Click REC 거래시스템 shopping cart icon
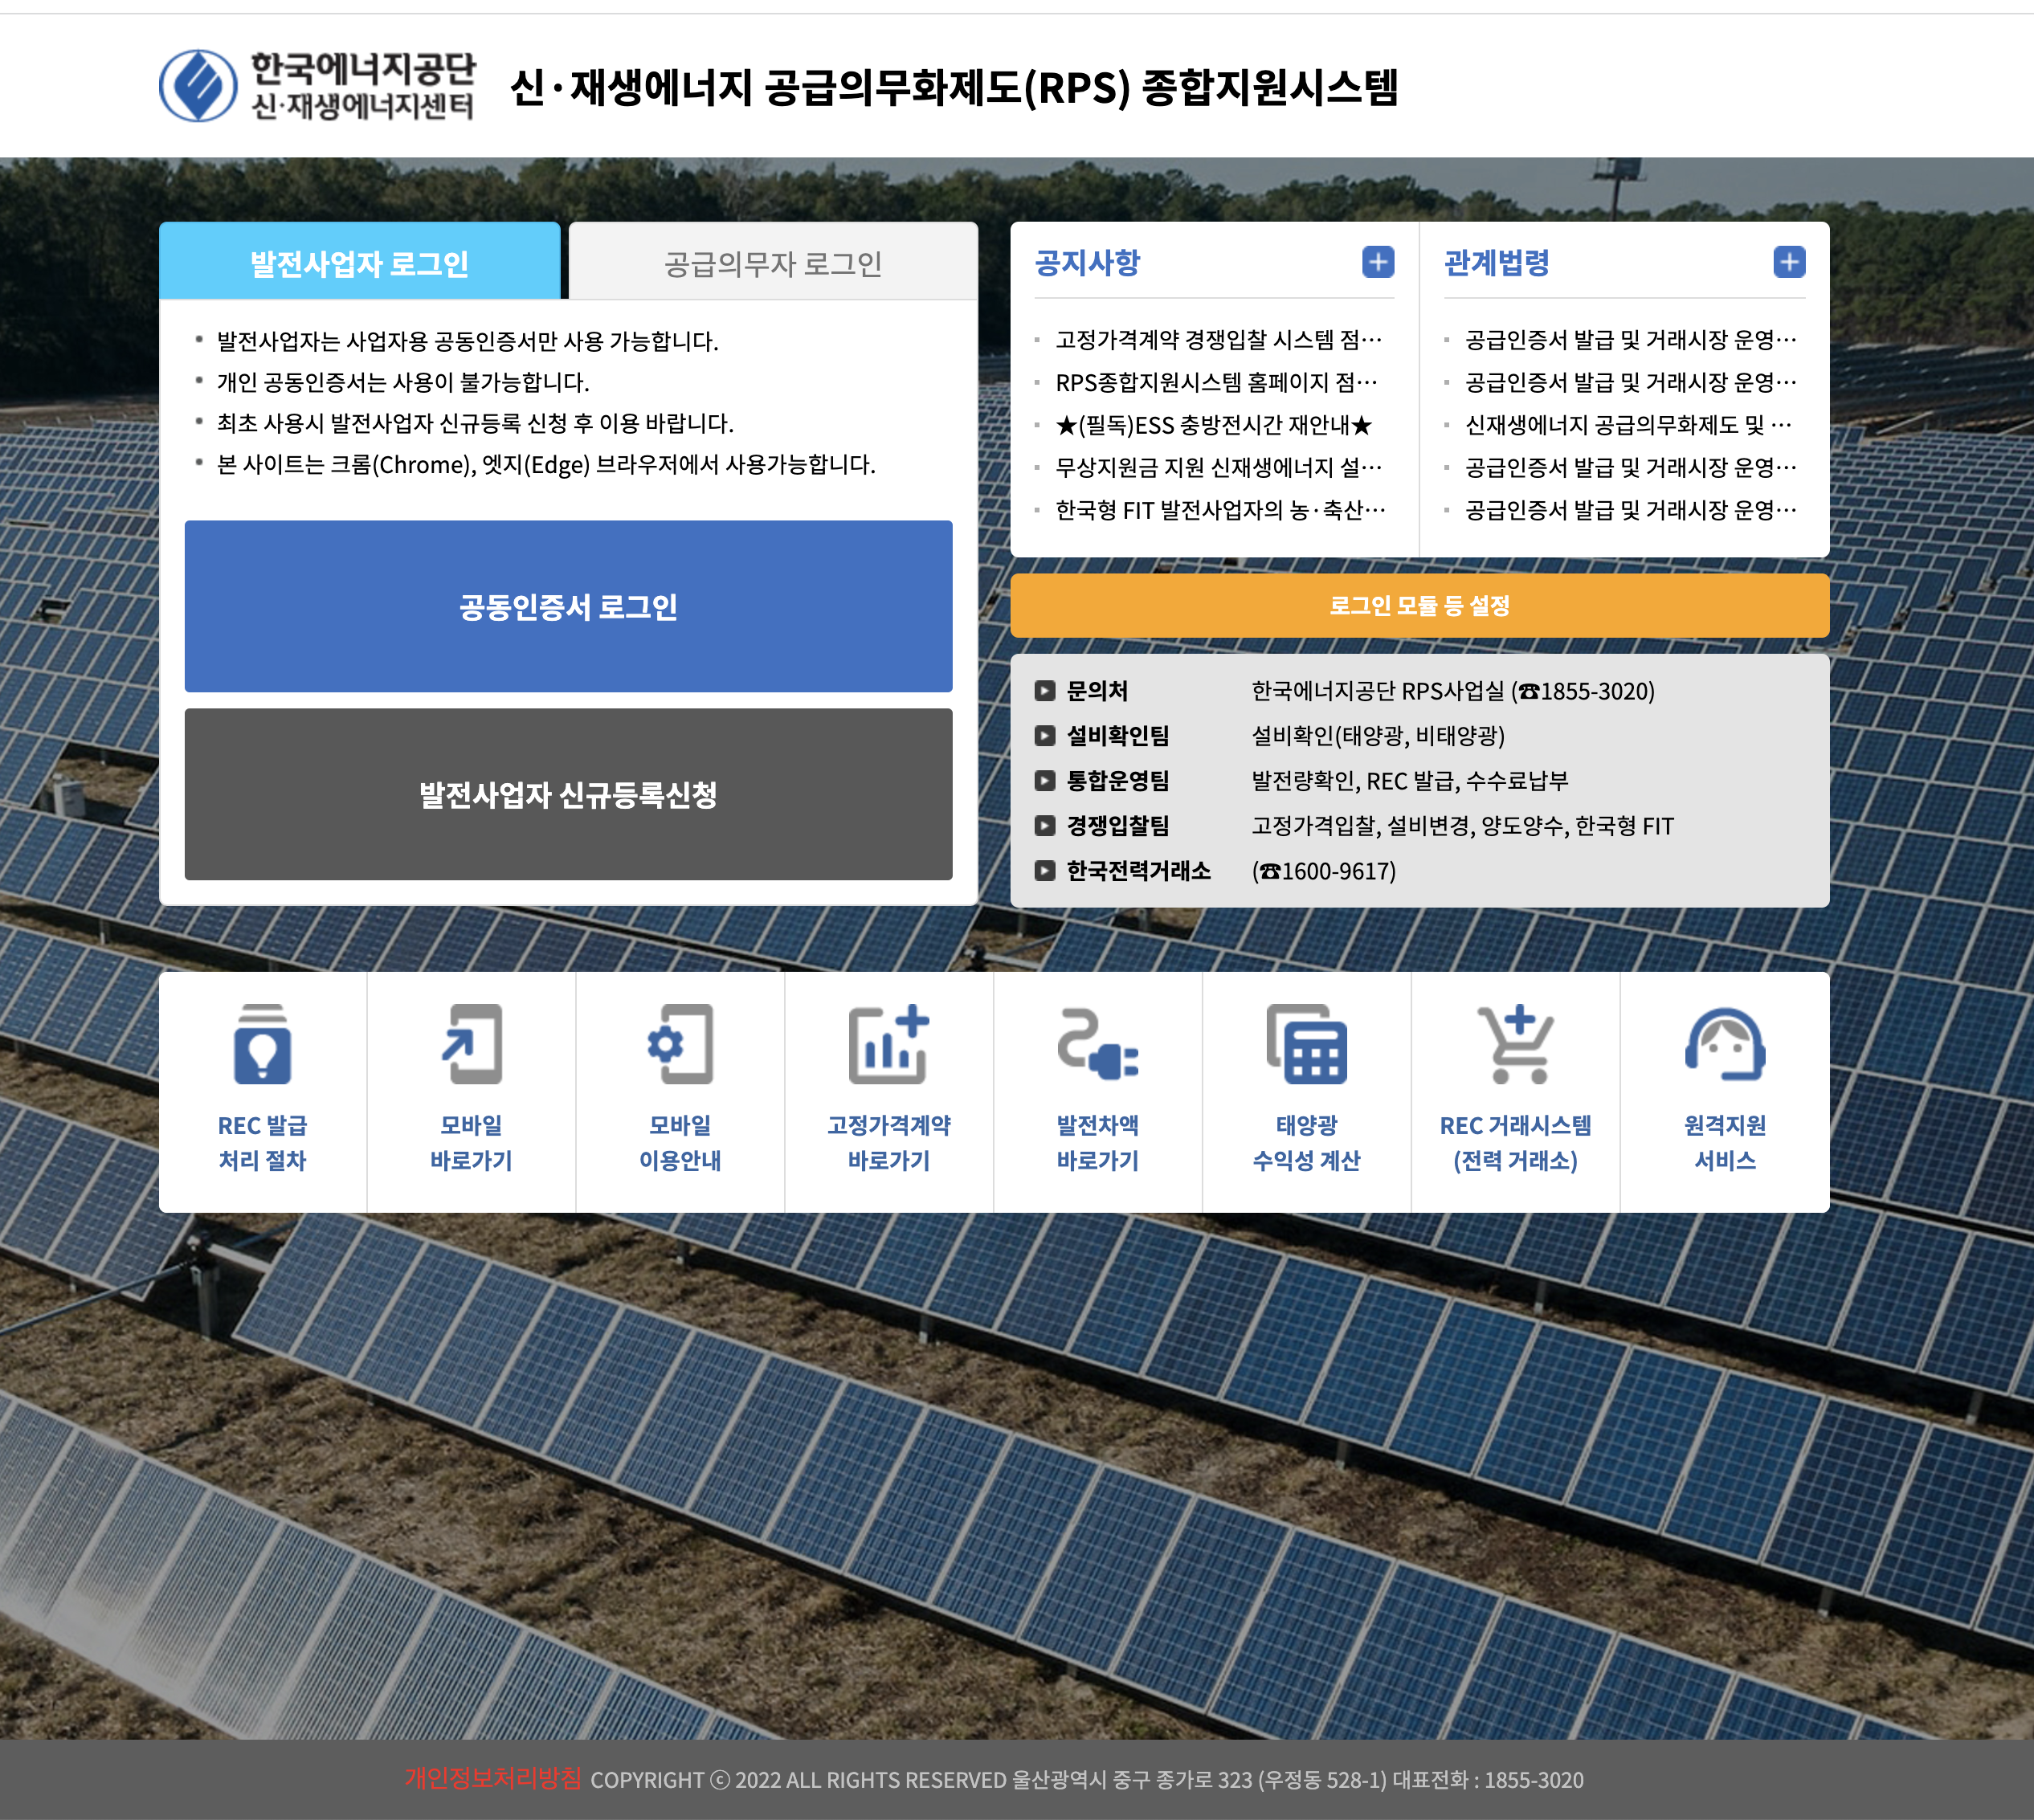Screen dimensions: 2034x1820 [x=1515, y=1045]
